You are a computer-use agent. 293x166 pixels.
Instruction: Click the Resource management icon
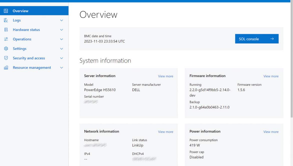(x=6, y=68)
